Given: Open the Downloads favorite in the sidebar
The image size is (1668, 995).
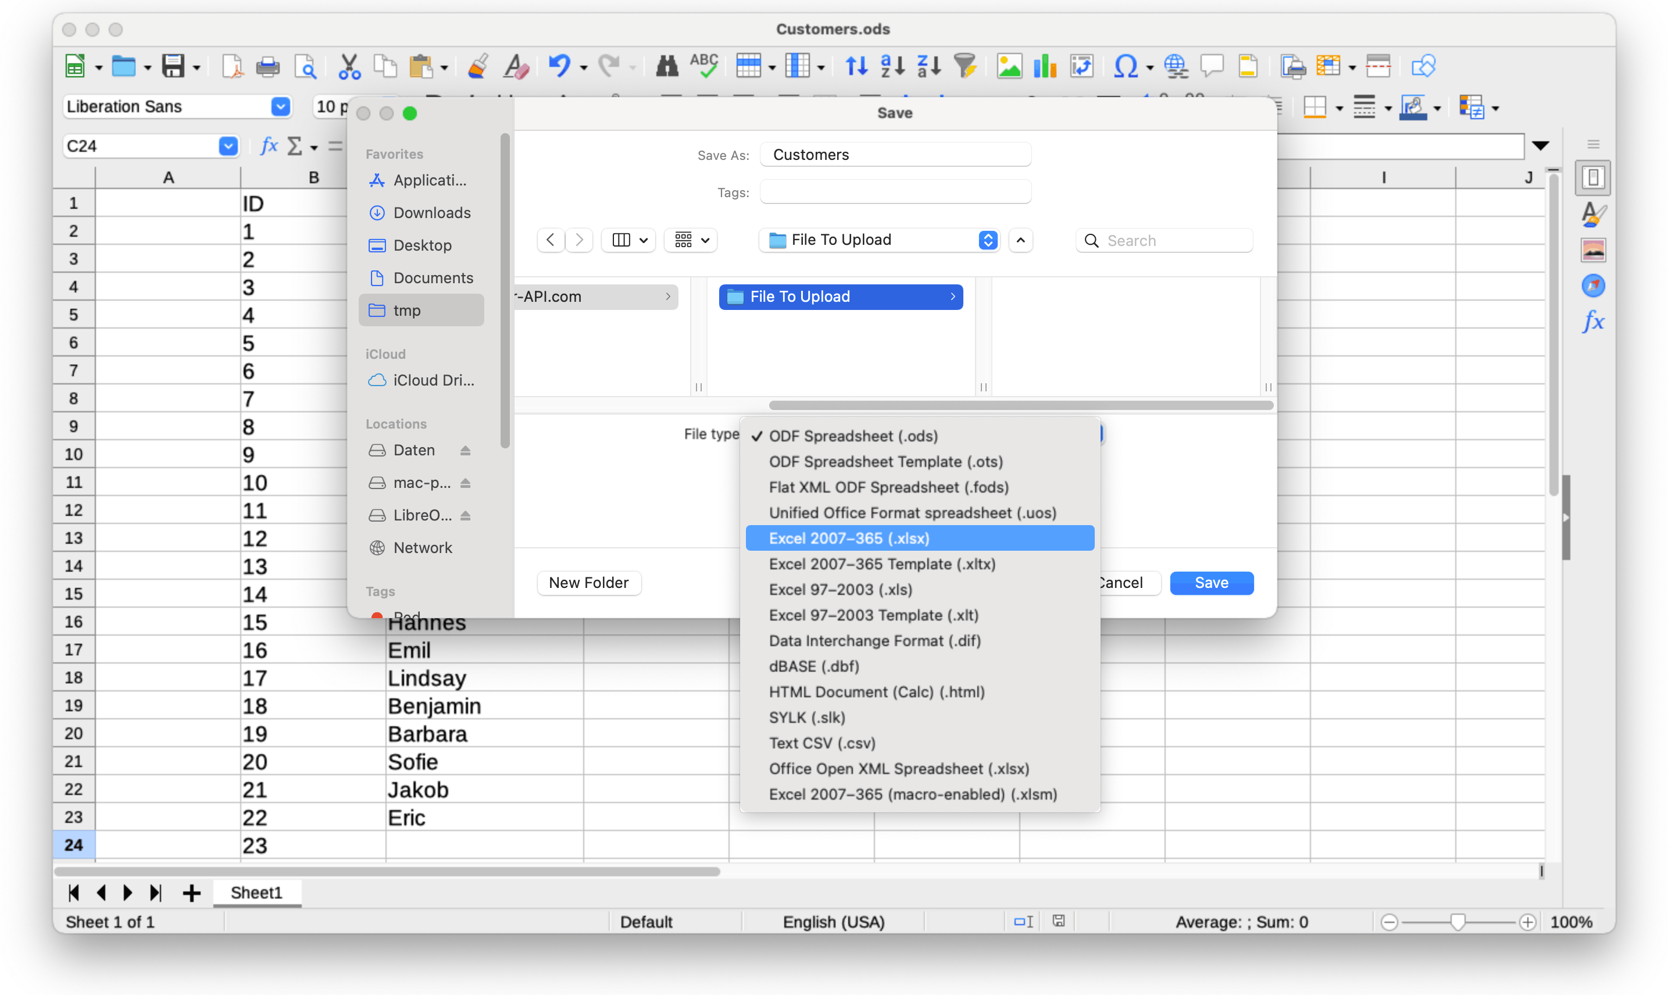Looking at the screenshot, I should tap(431, 212).
